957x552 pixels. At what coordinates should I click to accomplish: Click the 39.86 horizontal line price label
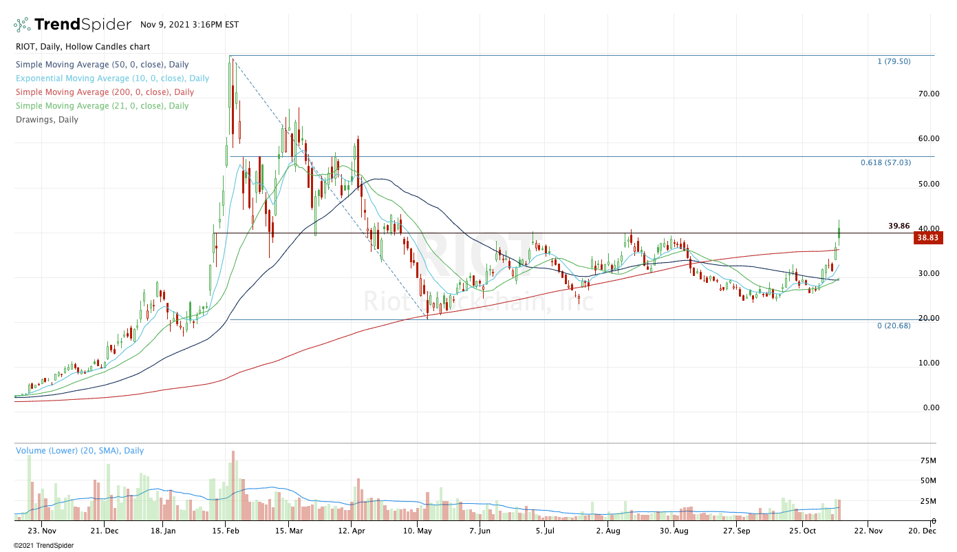[x=899, y=226]
